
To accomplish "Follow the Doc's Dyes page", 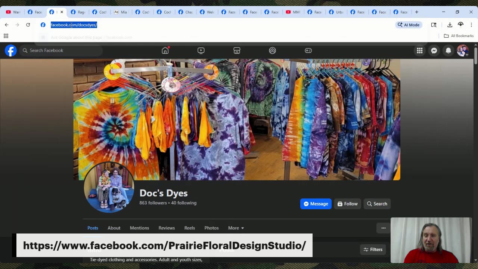I will point(348,204).
